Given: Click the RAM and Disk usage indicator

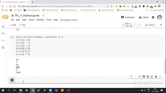Looking at the screenshot, I should click(131, 25).
